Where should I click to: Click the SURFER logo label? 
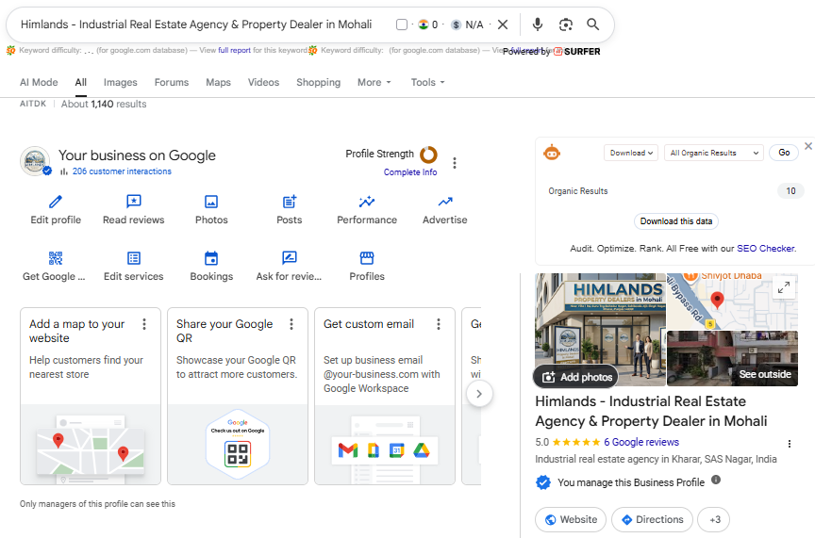tap(577, 52)
